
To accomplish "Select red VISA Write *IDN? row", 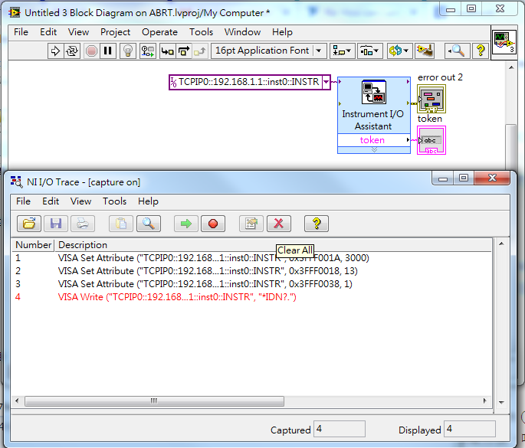I will point(252,297).
